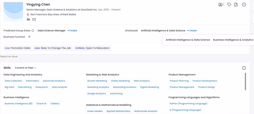The image size is (254, 114).
Task: Click the profile header info icon
Action: [244, 5]
